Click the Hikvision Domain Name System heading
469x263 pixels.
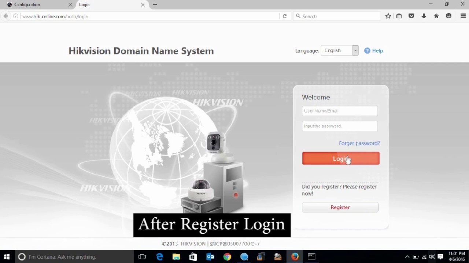coord(141,51)
